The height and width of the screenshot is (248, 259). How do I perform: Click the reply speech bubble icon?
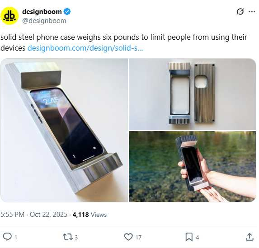pos(7,237)
